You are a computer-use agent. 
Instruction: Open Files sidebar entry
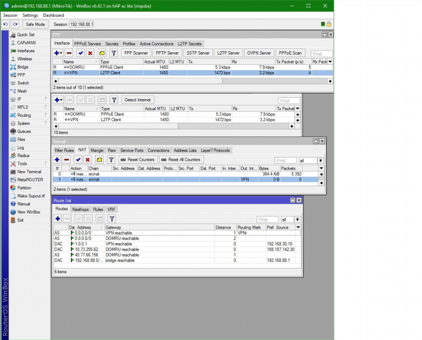[x=21, y=140]
